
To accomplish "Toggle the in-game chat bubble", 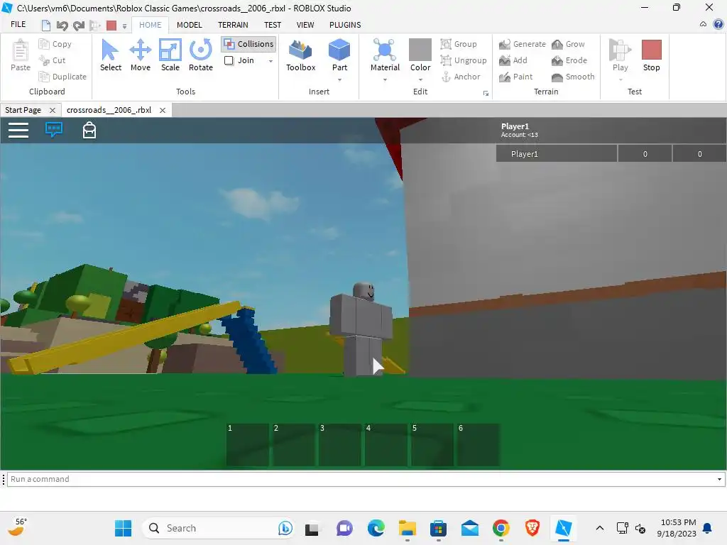I will click(x=54, y=129).
